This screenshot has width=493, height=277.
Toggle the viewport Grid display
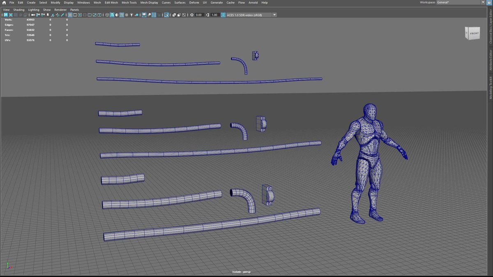tap(70, 15)
